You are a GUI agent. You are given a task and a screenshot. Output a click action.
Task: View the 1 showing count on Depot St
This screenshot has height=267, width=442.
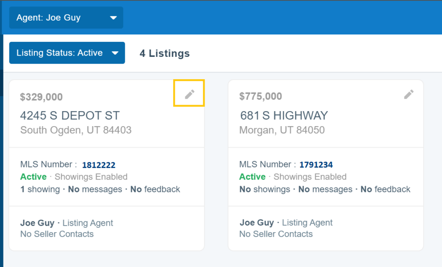point(40,189)
